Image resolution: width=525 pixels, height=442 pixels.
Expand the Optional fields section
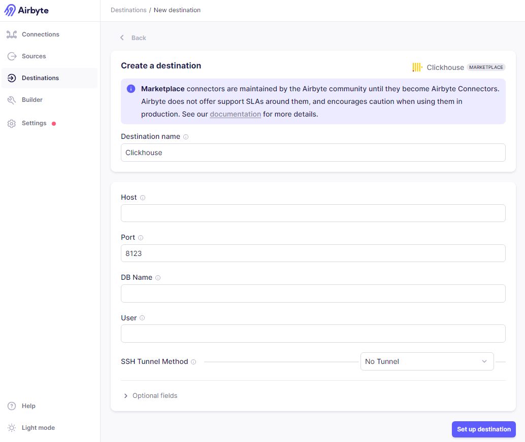coord(151,395)
